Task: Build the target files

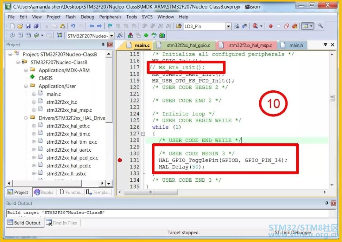Action: (x=20, y=35)
